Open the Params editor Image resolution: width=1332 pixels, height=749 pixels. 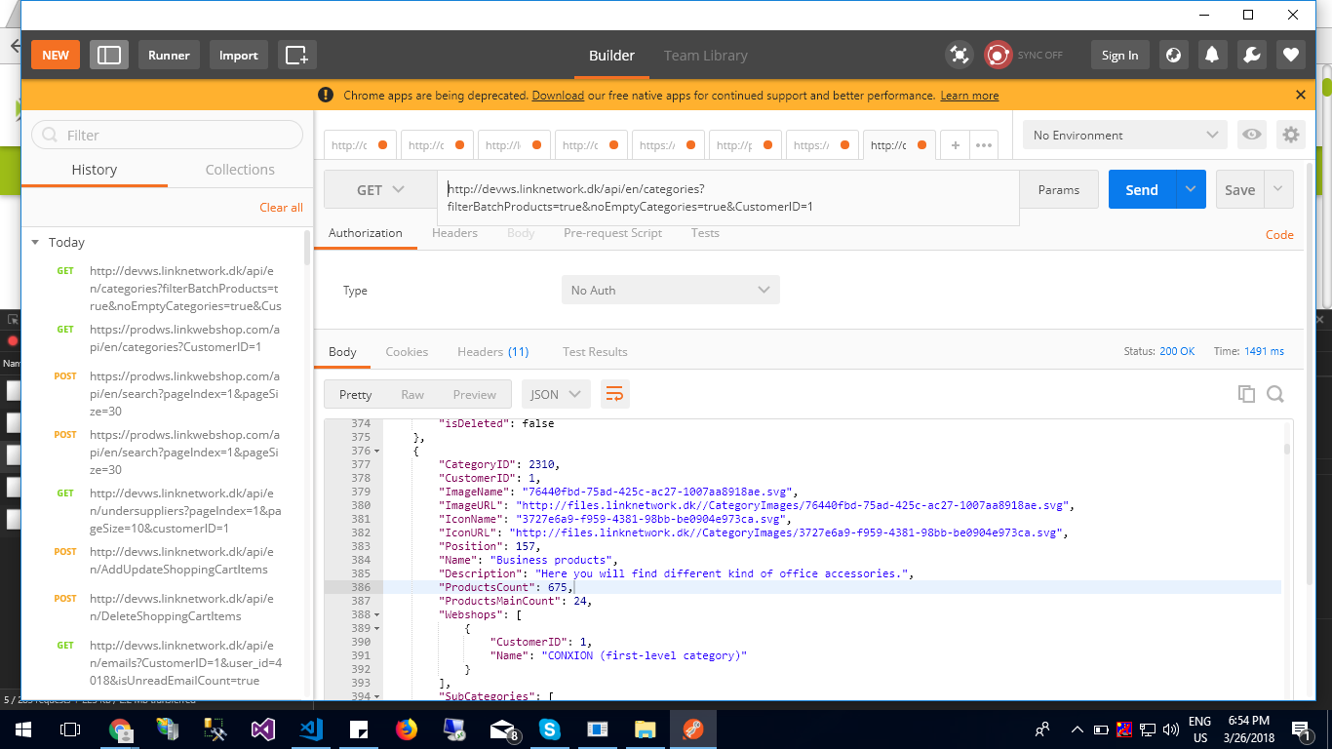[x=1059, y=189]
